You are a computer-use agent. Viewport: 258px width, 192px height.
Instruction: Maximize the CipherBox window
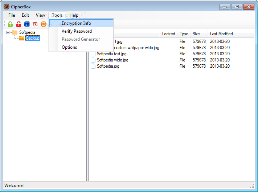tap(237, 7)
